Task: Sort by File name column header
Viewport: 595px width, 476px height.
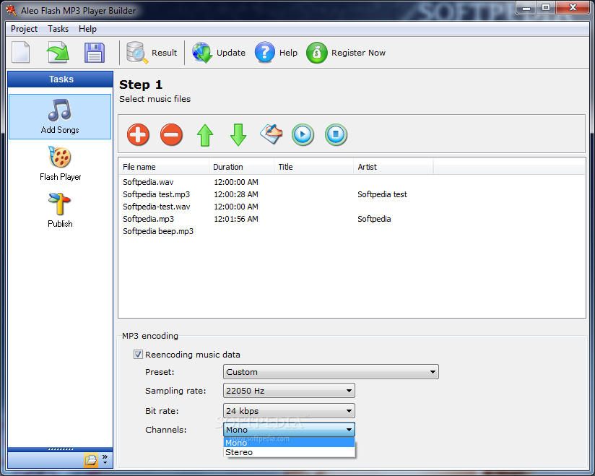Action: [163, 167]
